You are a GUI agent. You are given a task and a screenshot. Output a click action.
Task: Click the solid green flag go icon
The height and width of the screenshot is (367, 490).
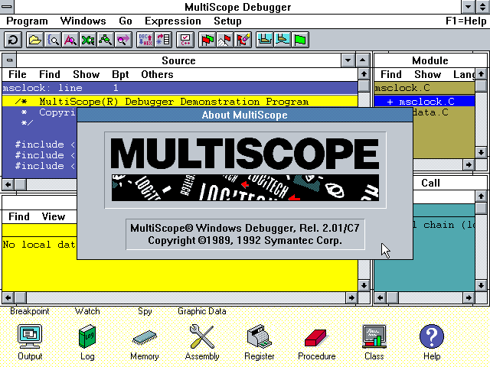(300, 40)
